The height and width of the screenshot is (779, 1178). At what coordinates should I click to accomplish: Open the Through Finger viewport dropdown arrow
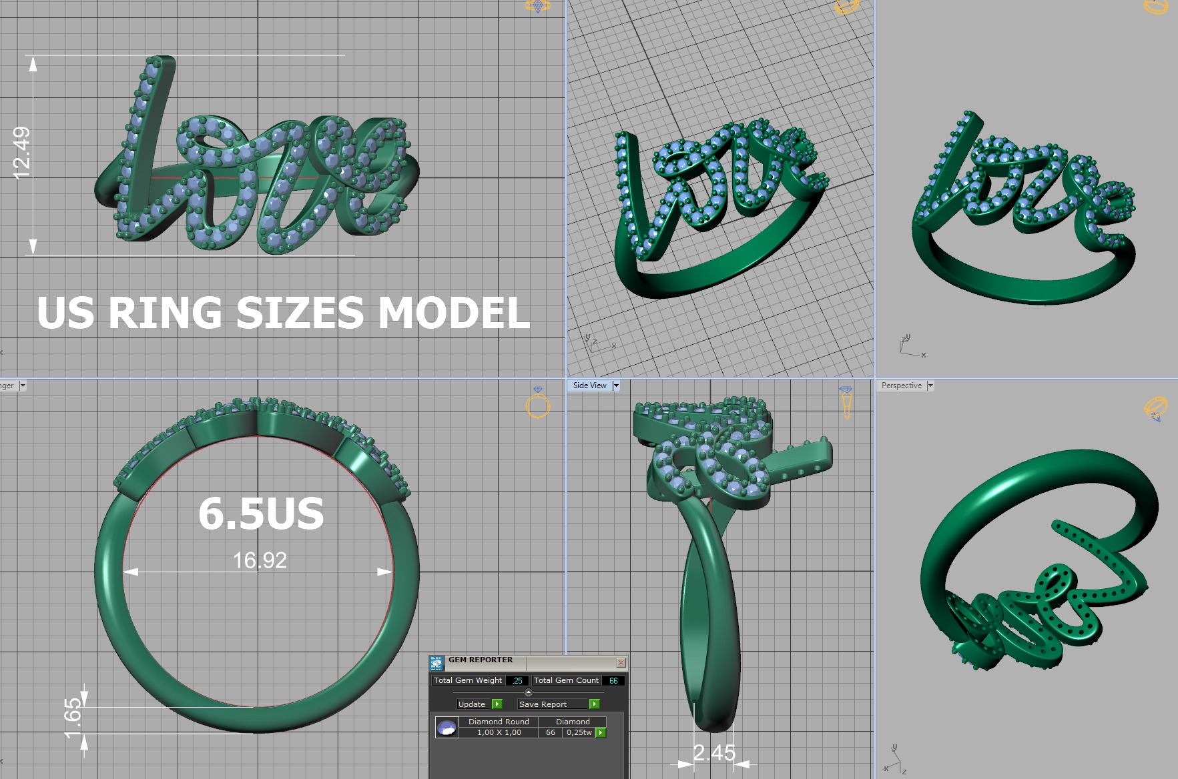(22, 385)
